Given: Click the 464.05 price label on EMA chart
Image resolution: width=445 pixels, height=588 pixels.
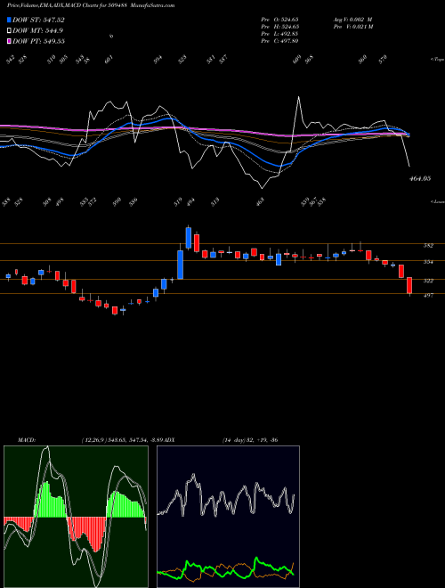Looking at the screenshot, I should pos(419,179).
